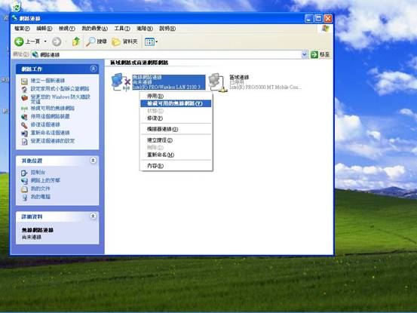Click the text Intel(R) PRO/1000 MT Mobile Con...
This screenshot has width=417, height=313.
[x=265, y=87]
